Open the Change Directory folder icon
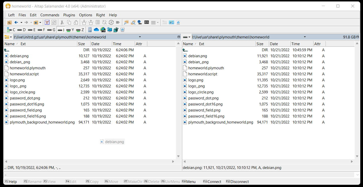Image resolution: width=363 pixels, height=187 pixels. [x=126, y=22]
